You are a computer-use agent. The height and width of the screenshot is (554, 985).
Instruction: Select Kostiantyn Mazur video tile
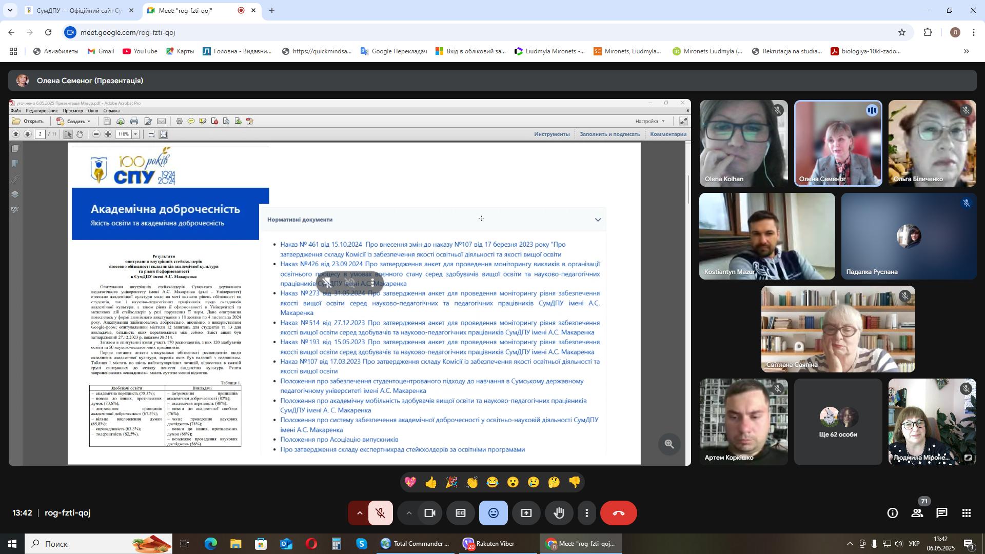coord(767,236)
